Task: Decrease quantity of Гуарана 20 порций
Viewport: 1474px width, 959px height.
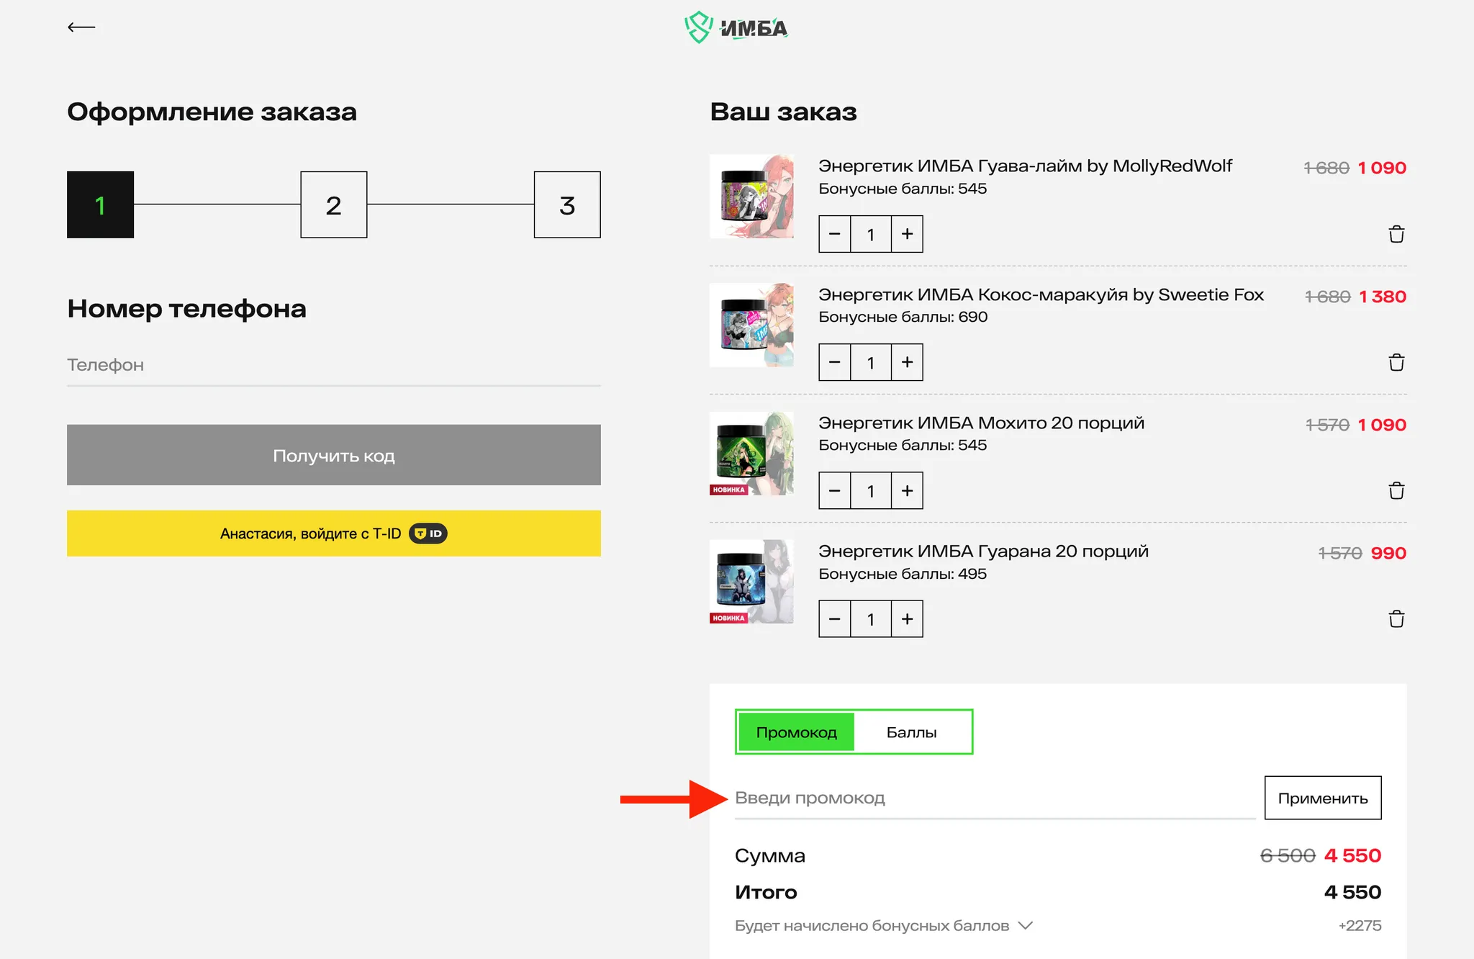Action: point(835,618)
